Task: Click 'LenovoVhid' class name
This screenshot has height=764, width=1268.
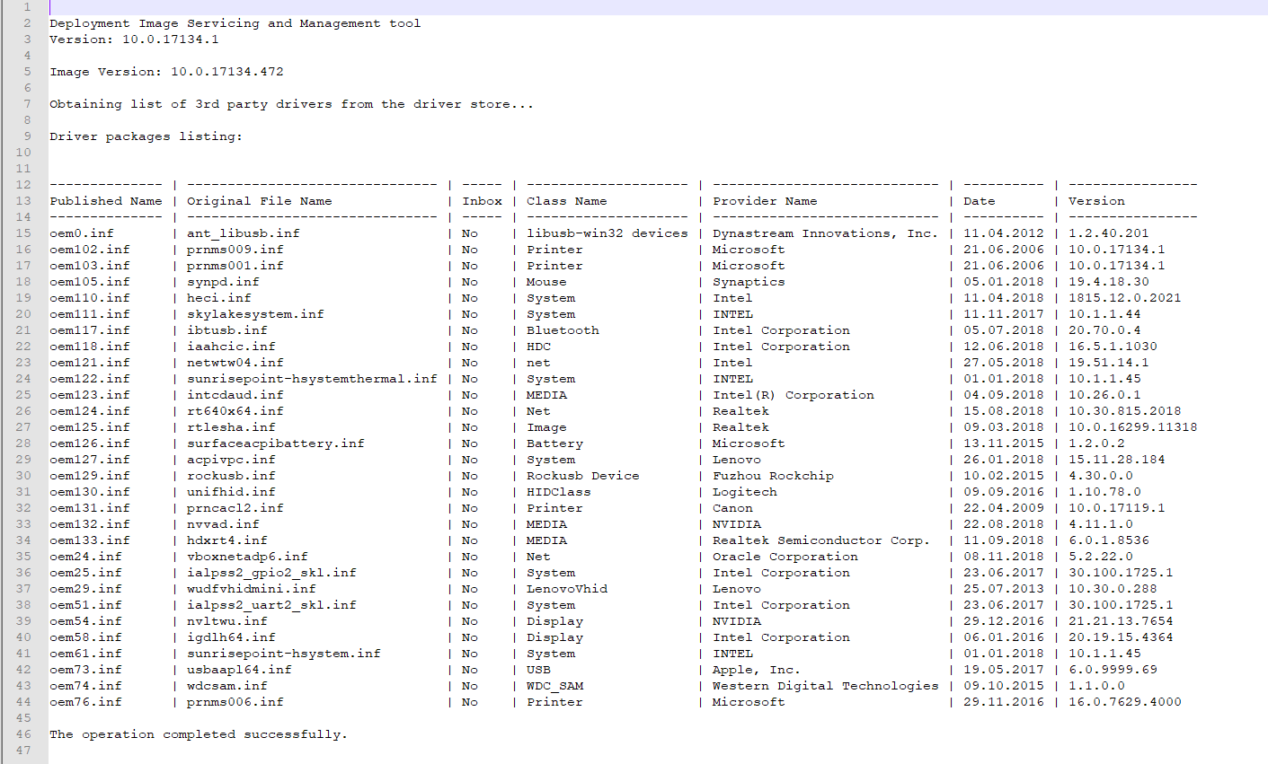Action: click(x=566, y=589)
